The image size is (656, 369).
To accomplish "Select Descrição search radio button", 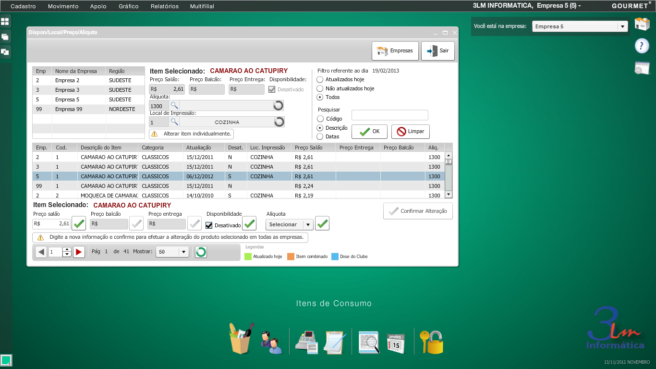I will click(320, 128).
